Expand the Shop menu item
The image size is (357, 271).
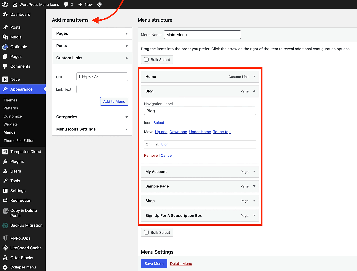coord(254,201)
